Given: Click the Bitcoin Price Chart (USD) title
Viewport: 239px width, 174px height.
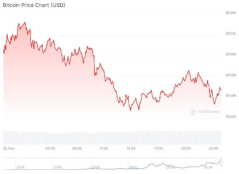Looking at the screenshot, I should click(x=34, y=5).
